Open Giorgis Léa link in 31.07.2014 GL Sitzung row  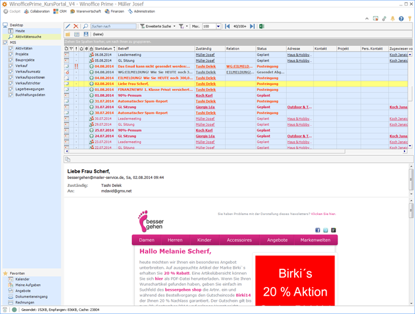[x=205, y=107]
